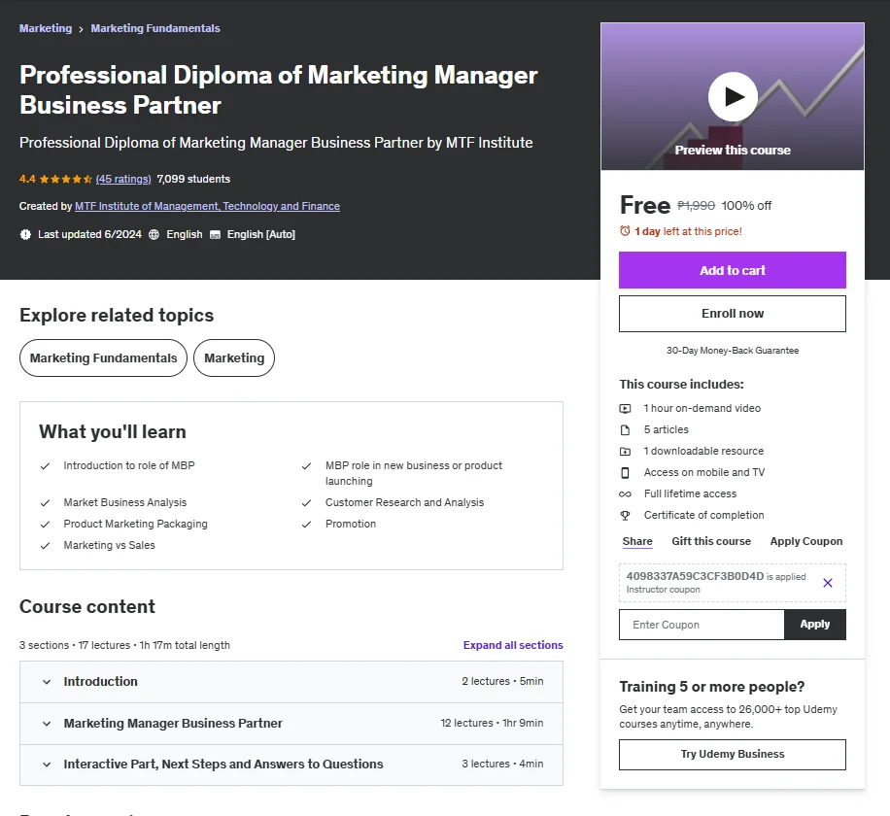Expand Marketing Manager Business Partner section
890x816 pixels.
click(x=291, y=724)
